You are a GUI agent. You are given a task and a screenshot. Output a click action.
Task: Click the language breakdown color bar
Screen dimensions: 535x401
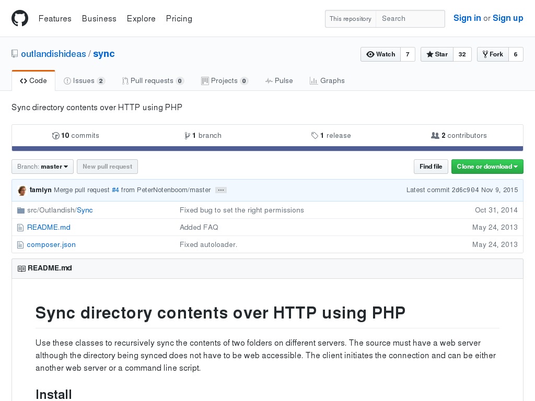pyautogui.click(x=267, y=149)
